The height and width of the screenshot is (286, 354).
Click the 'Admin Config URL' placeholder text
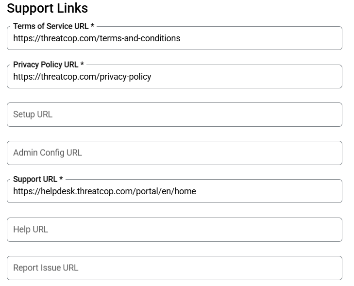click(48, 153)
